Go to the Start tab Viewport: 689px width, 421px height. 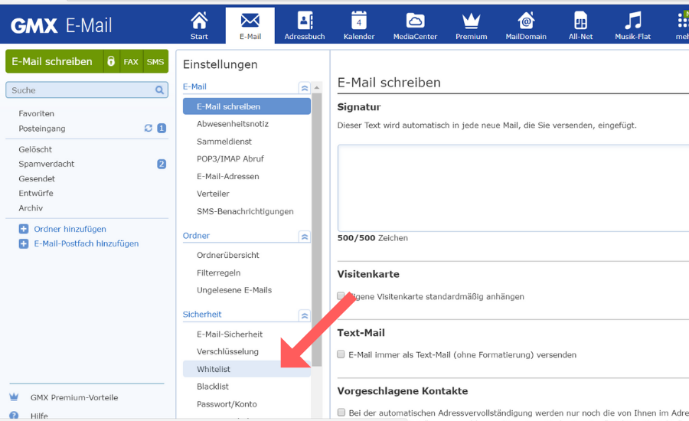coord(199,25)
